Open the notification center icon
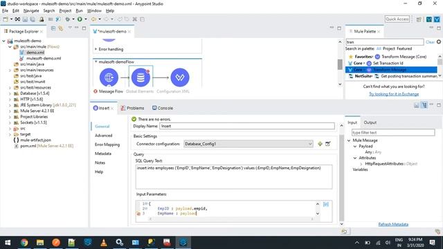The height and width of the screenshot is (249, 443). (432, 243)
